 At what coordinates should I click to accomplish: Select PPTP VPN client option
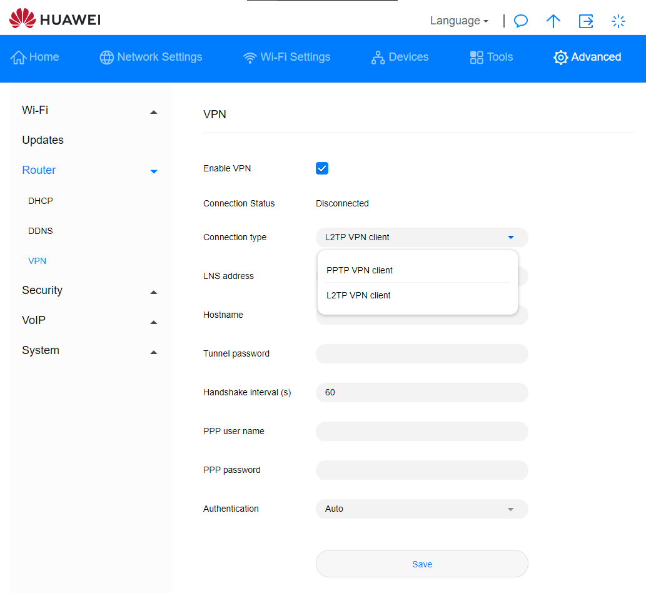point(360,270)
